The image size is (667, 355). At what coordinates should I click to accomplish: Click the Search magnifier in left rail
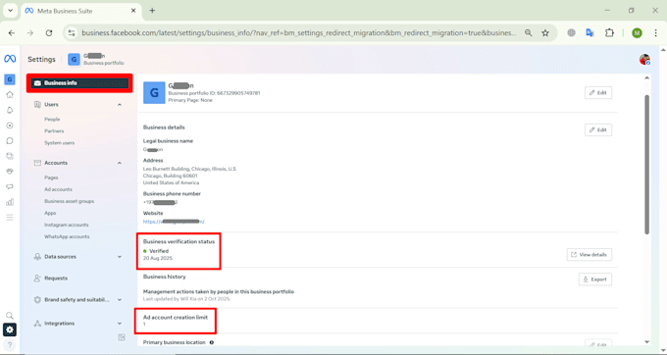pyautogui.click(x=10, y=316)
